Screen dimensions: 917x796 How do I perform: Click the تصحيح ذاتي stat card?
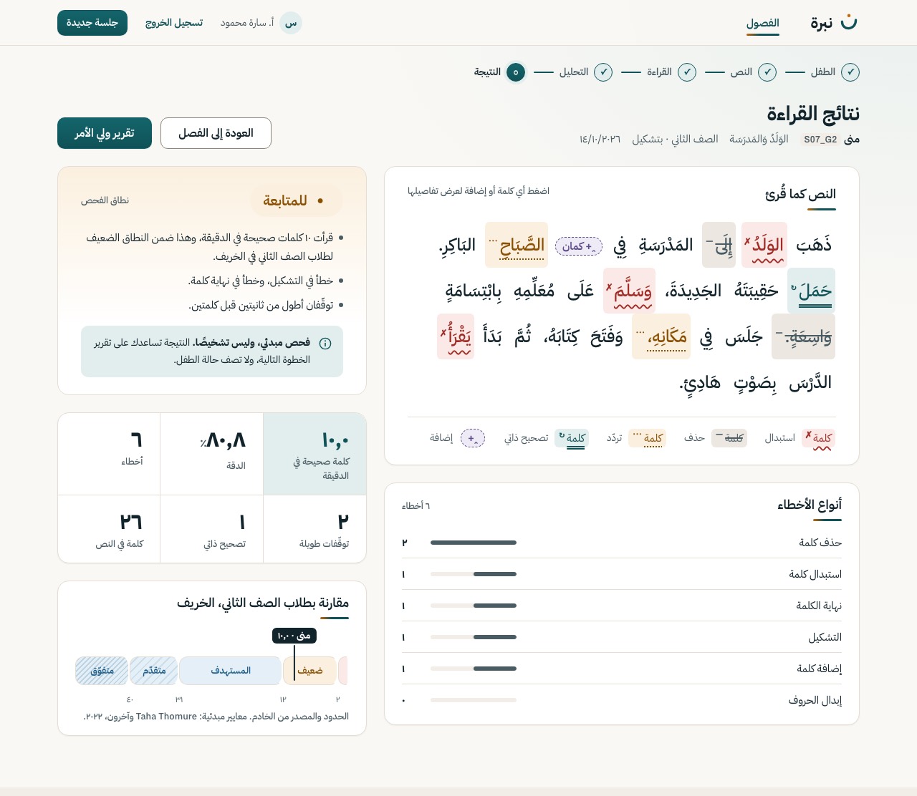click(x=212, y=529)
